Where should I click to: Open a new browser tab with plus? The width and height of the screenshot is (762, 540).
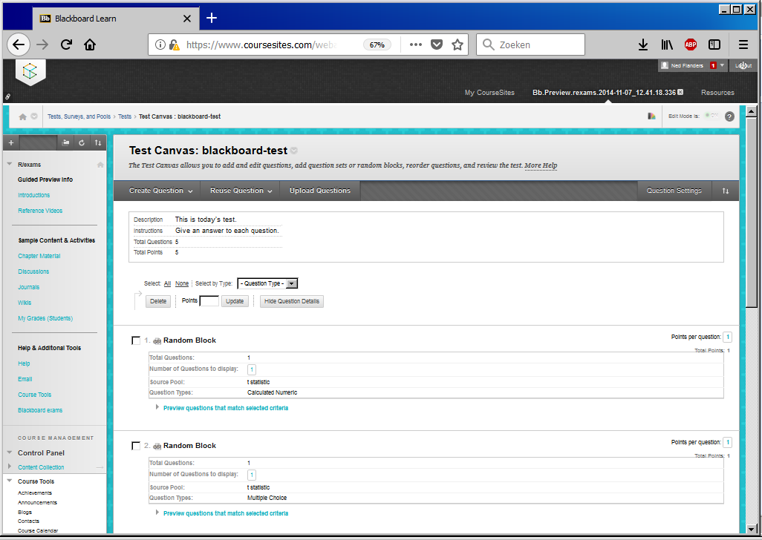pos(212,19)
